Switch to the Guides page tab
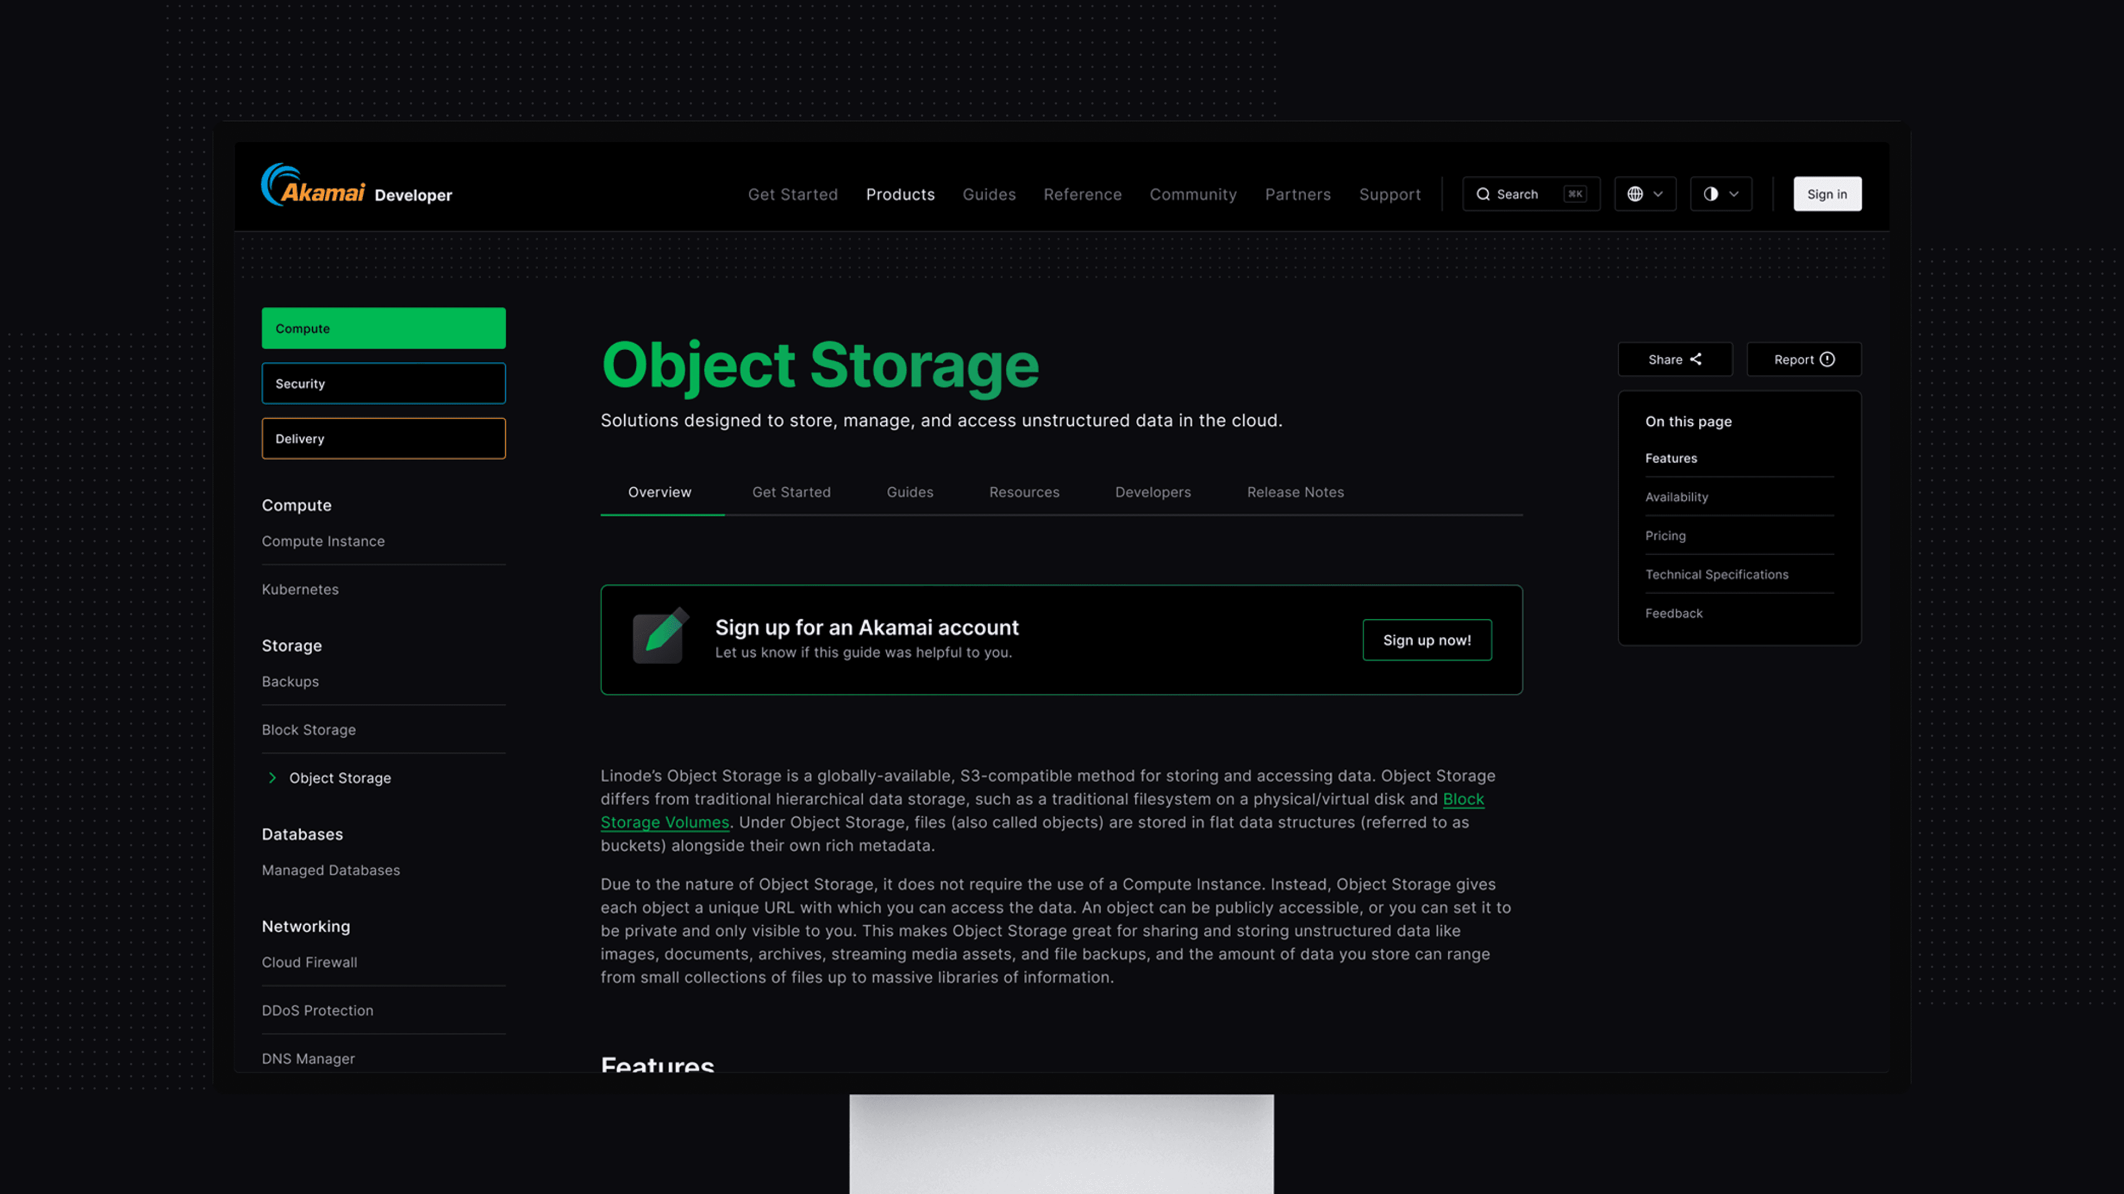This screenshot has height=1194, width=2124. pyautogui.click(x=909, y=492)
